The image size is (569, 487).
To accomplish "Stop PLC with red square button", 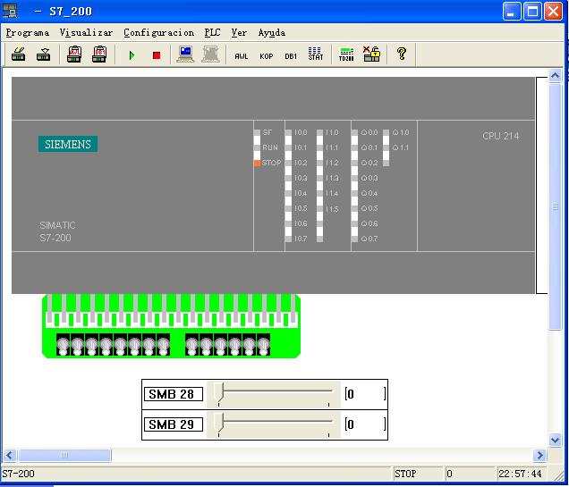I will tap(157, 55).
